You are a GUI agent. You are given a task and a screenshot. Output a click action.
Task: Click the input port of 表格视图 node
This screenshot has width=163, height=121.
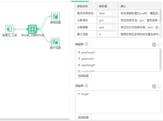(50, 16)
